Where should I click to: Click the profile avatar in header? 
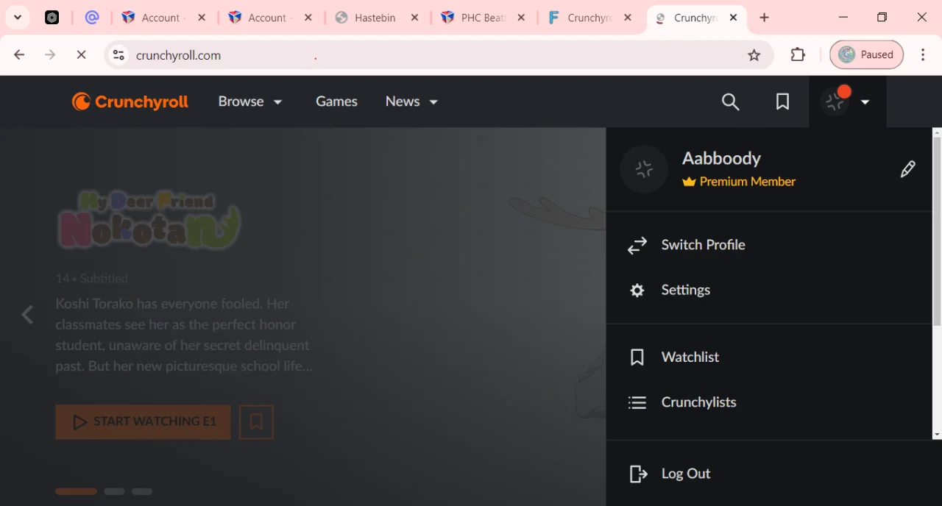(x=835, y=101)
